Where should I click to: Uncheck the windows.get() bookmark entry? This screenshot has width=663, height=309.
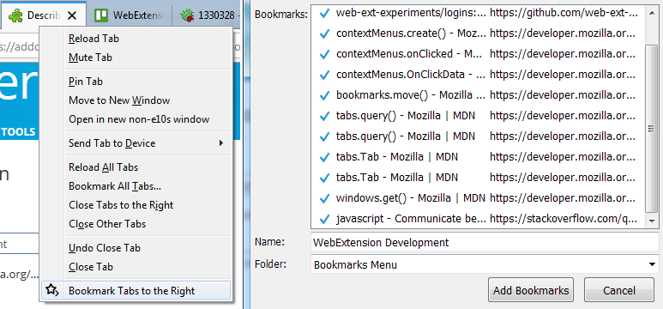point(325,198)
